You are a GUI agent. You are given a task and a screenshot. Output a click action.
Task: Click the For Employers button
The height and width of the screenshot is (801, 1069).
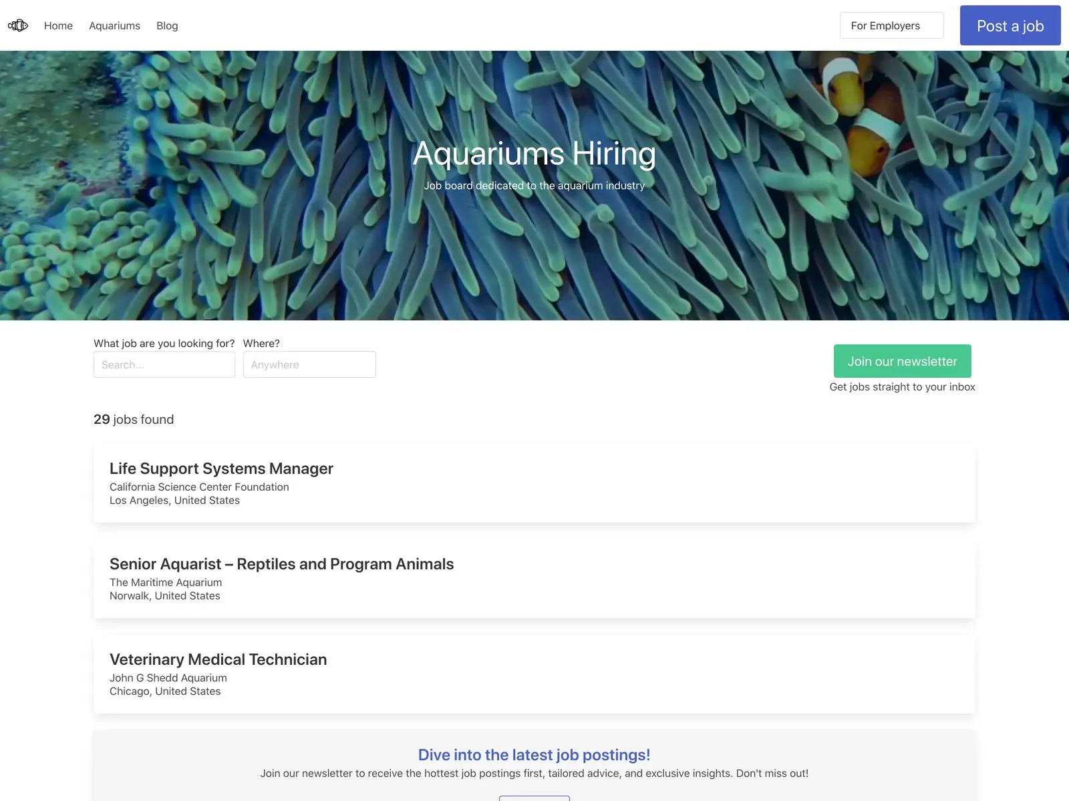click(891, 25)
